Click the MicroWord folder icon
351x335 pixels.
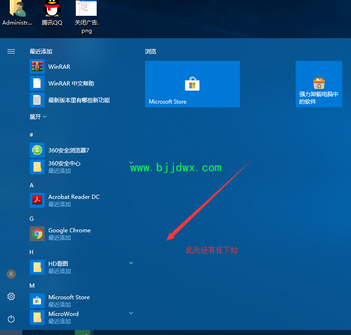click(x=37, y=317)
